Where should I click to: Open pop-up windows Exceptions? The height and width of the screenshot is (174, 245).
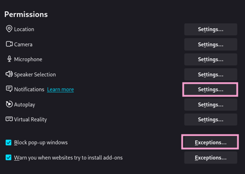(x=210, y=142)
